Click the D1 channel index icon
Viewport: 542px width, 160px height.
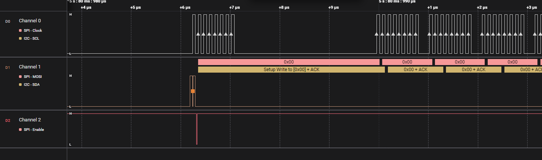tap(8, 67)
